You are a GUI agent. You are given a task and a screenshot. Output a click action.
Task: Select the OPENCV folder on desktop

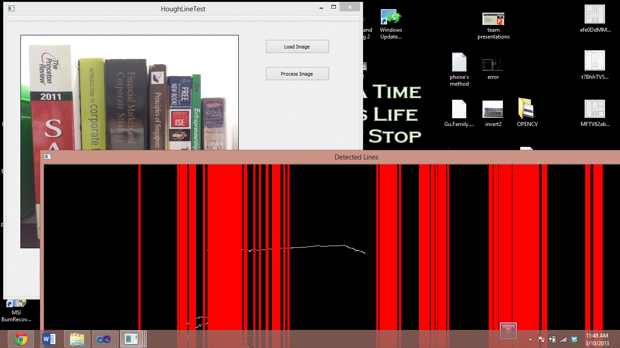coord(527,112)
